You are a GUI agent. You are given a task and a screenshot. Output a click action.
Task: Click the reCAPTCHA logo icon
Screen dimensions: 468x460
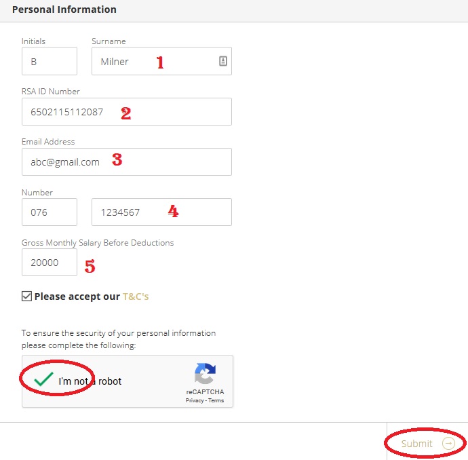[x=205, y=375]
